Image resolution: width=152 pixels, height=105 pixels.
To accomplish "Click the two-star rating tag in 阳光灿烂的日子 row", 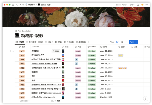I will point(121,55).
